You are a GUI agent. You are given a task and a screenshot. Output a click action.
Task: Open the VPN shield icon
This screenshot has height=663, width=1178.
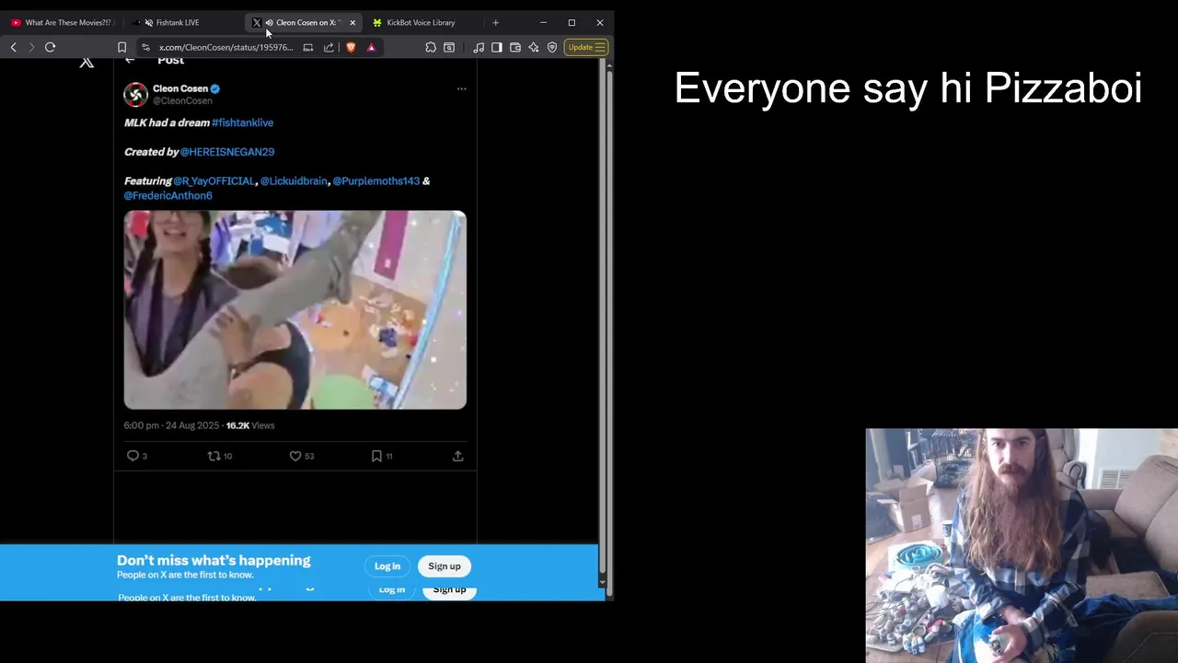pyautogui.click(x=552, y=47)
